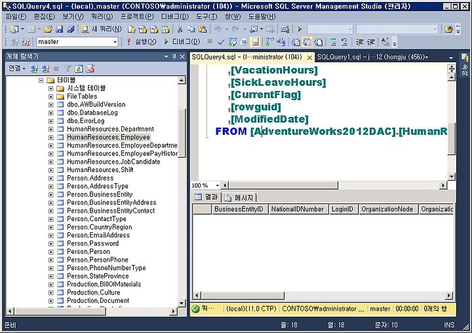Image resolution: width=472 pixels, height=333 pixels.
Task: Select the Person.StateProvince table
Action: tap(98, 276)
